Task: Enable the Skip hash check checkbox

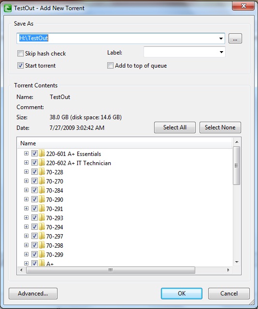Action: point(20,54)
